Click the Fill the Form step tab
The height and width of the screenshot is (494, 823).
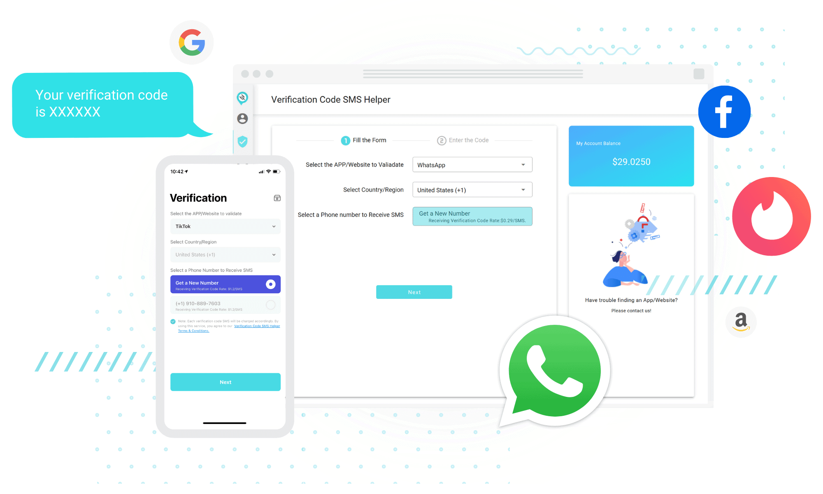tap(365, 140)
